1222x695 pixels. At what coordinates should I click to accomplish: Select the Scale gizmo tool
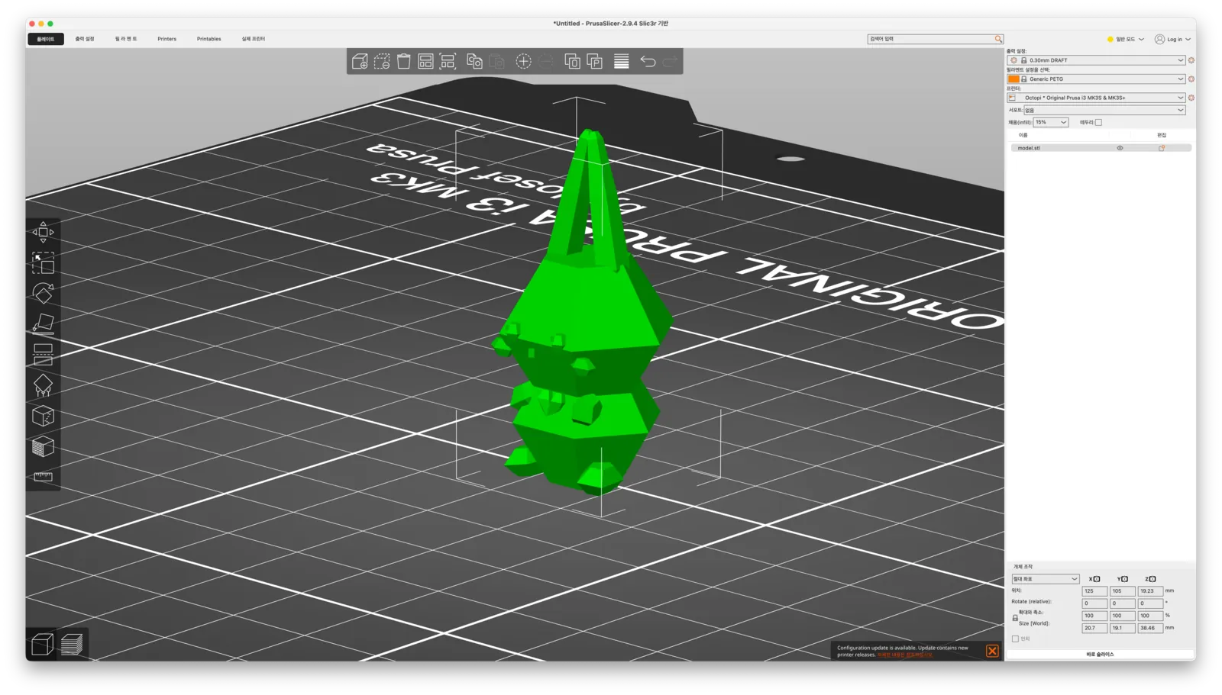[x=43, y=263]
